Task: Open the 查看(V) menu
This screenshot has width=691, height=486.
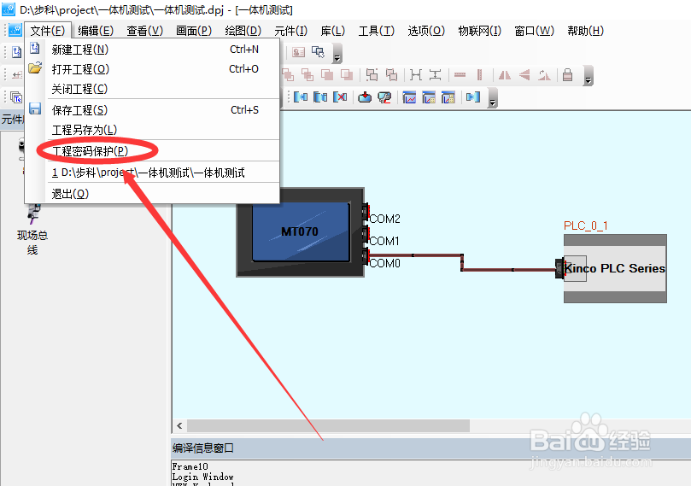Action: [144, 31]
